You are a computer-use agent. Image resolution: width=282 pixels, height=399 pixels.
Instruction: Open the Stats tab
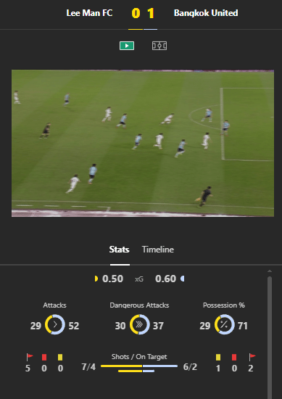click(x=120, y=250)
